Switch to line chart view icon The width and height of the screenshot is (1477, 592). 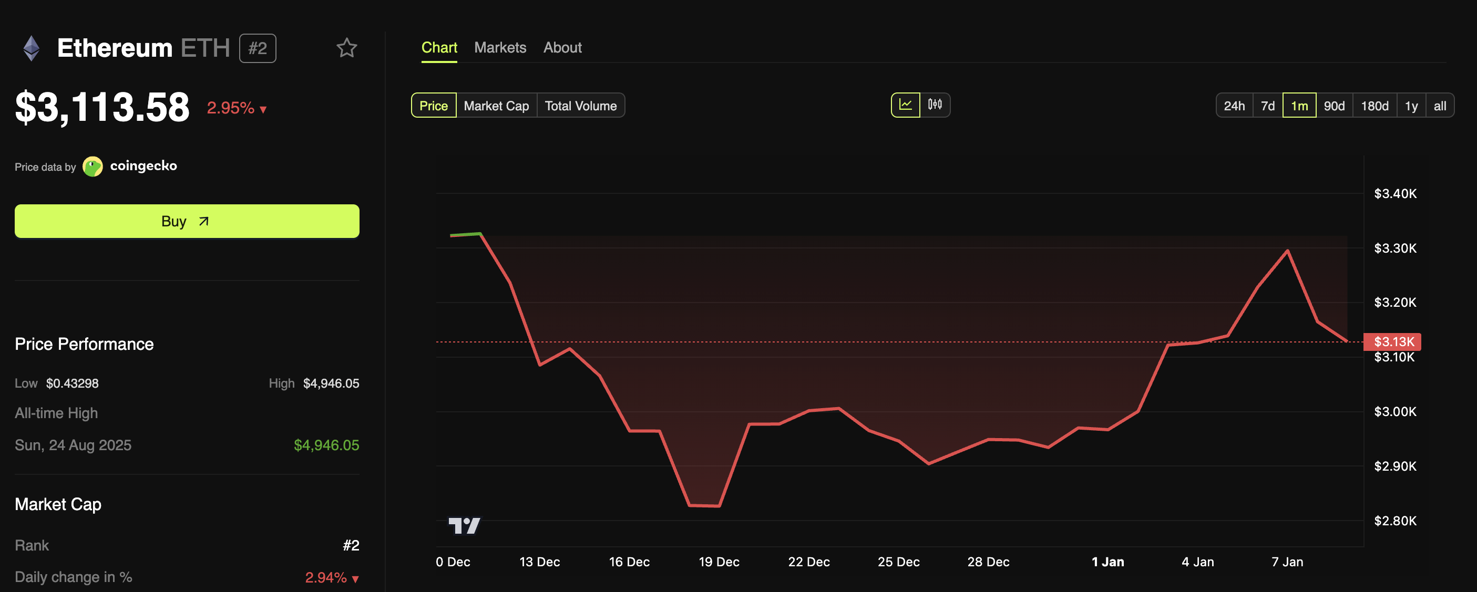(905, 105)
